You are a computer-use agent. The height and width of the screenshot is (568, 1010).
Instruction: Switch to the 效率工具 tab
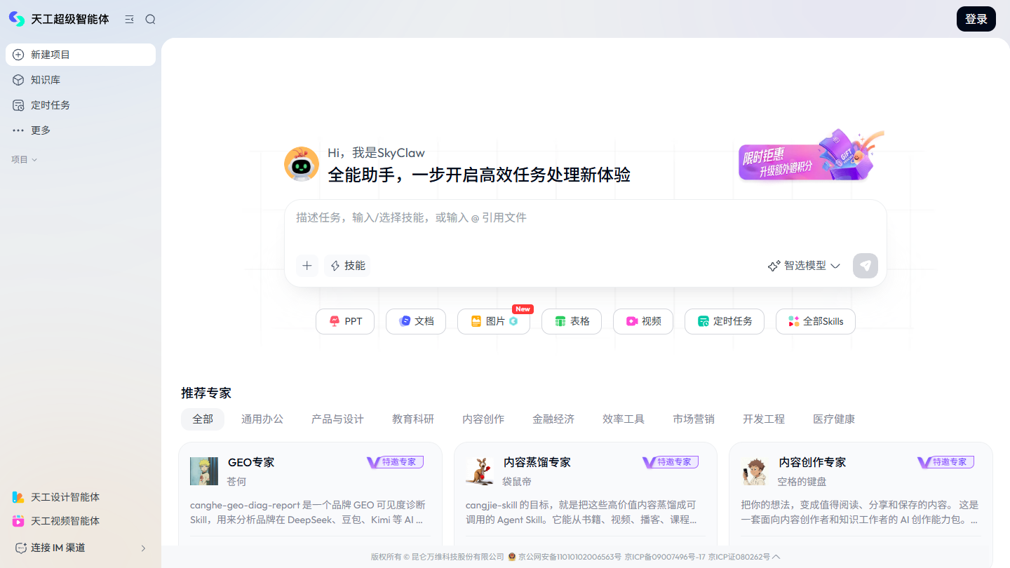[624, 419]
